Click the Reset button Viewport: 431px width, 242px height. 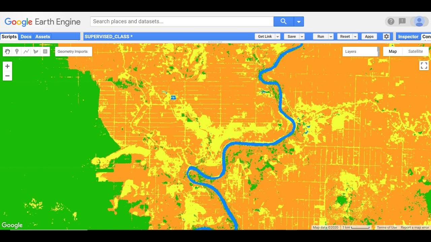point(345,37)
